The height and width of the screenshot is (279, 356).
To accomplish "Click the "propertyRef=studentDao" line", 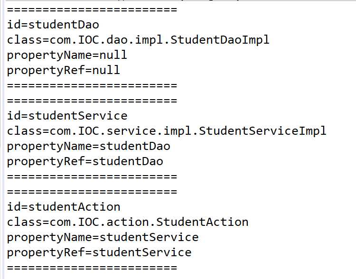I will (85, 161).
